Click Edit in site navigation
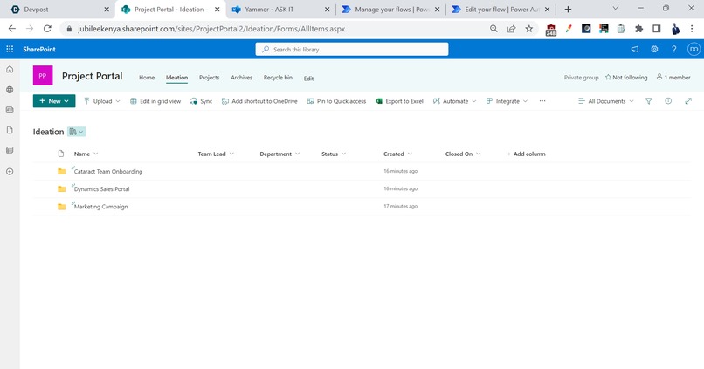704x369 pixels. tap(308, 78)
